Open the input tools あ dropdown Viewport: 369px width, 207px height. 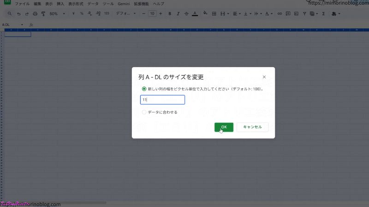[336, 14]
